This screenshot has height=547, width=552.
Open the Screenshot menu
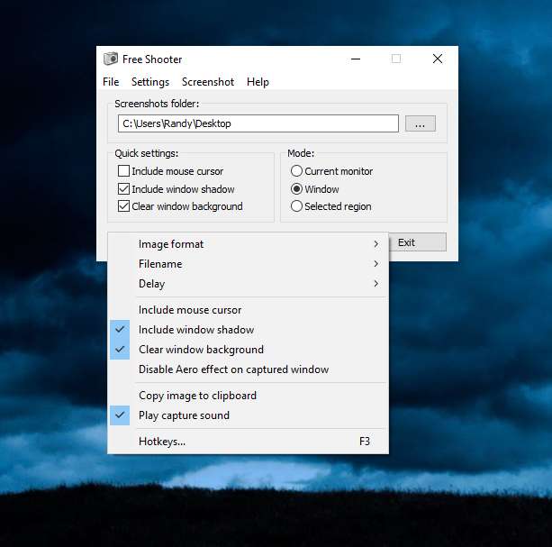[208, 82]
